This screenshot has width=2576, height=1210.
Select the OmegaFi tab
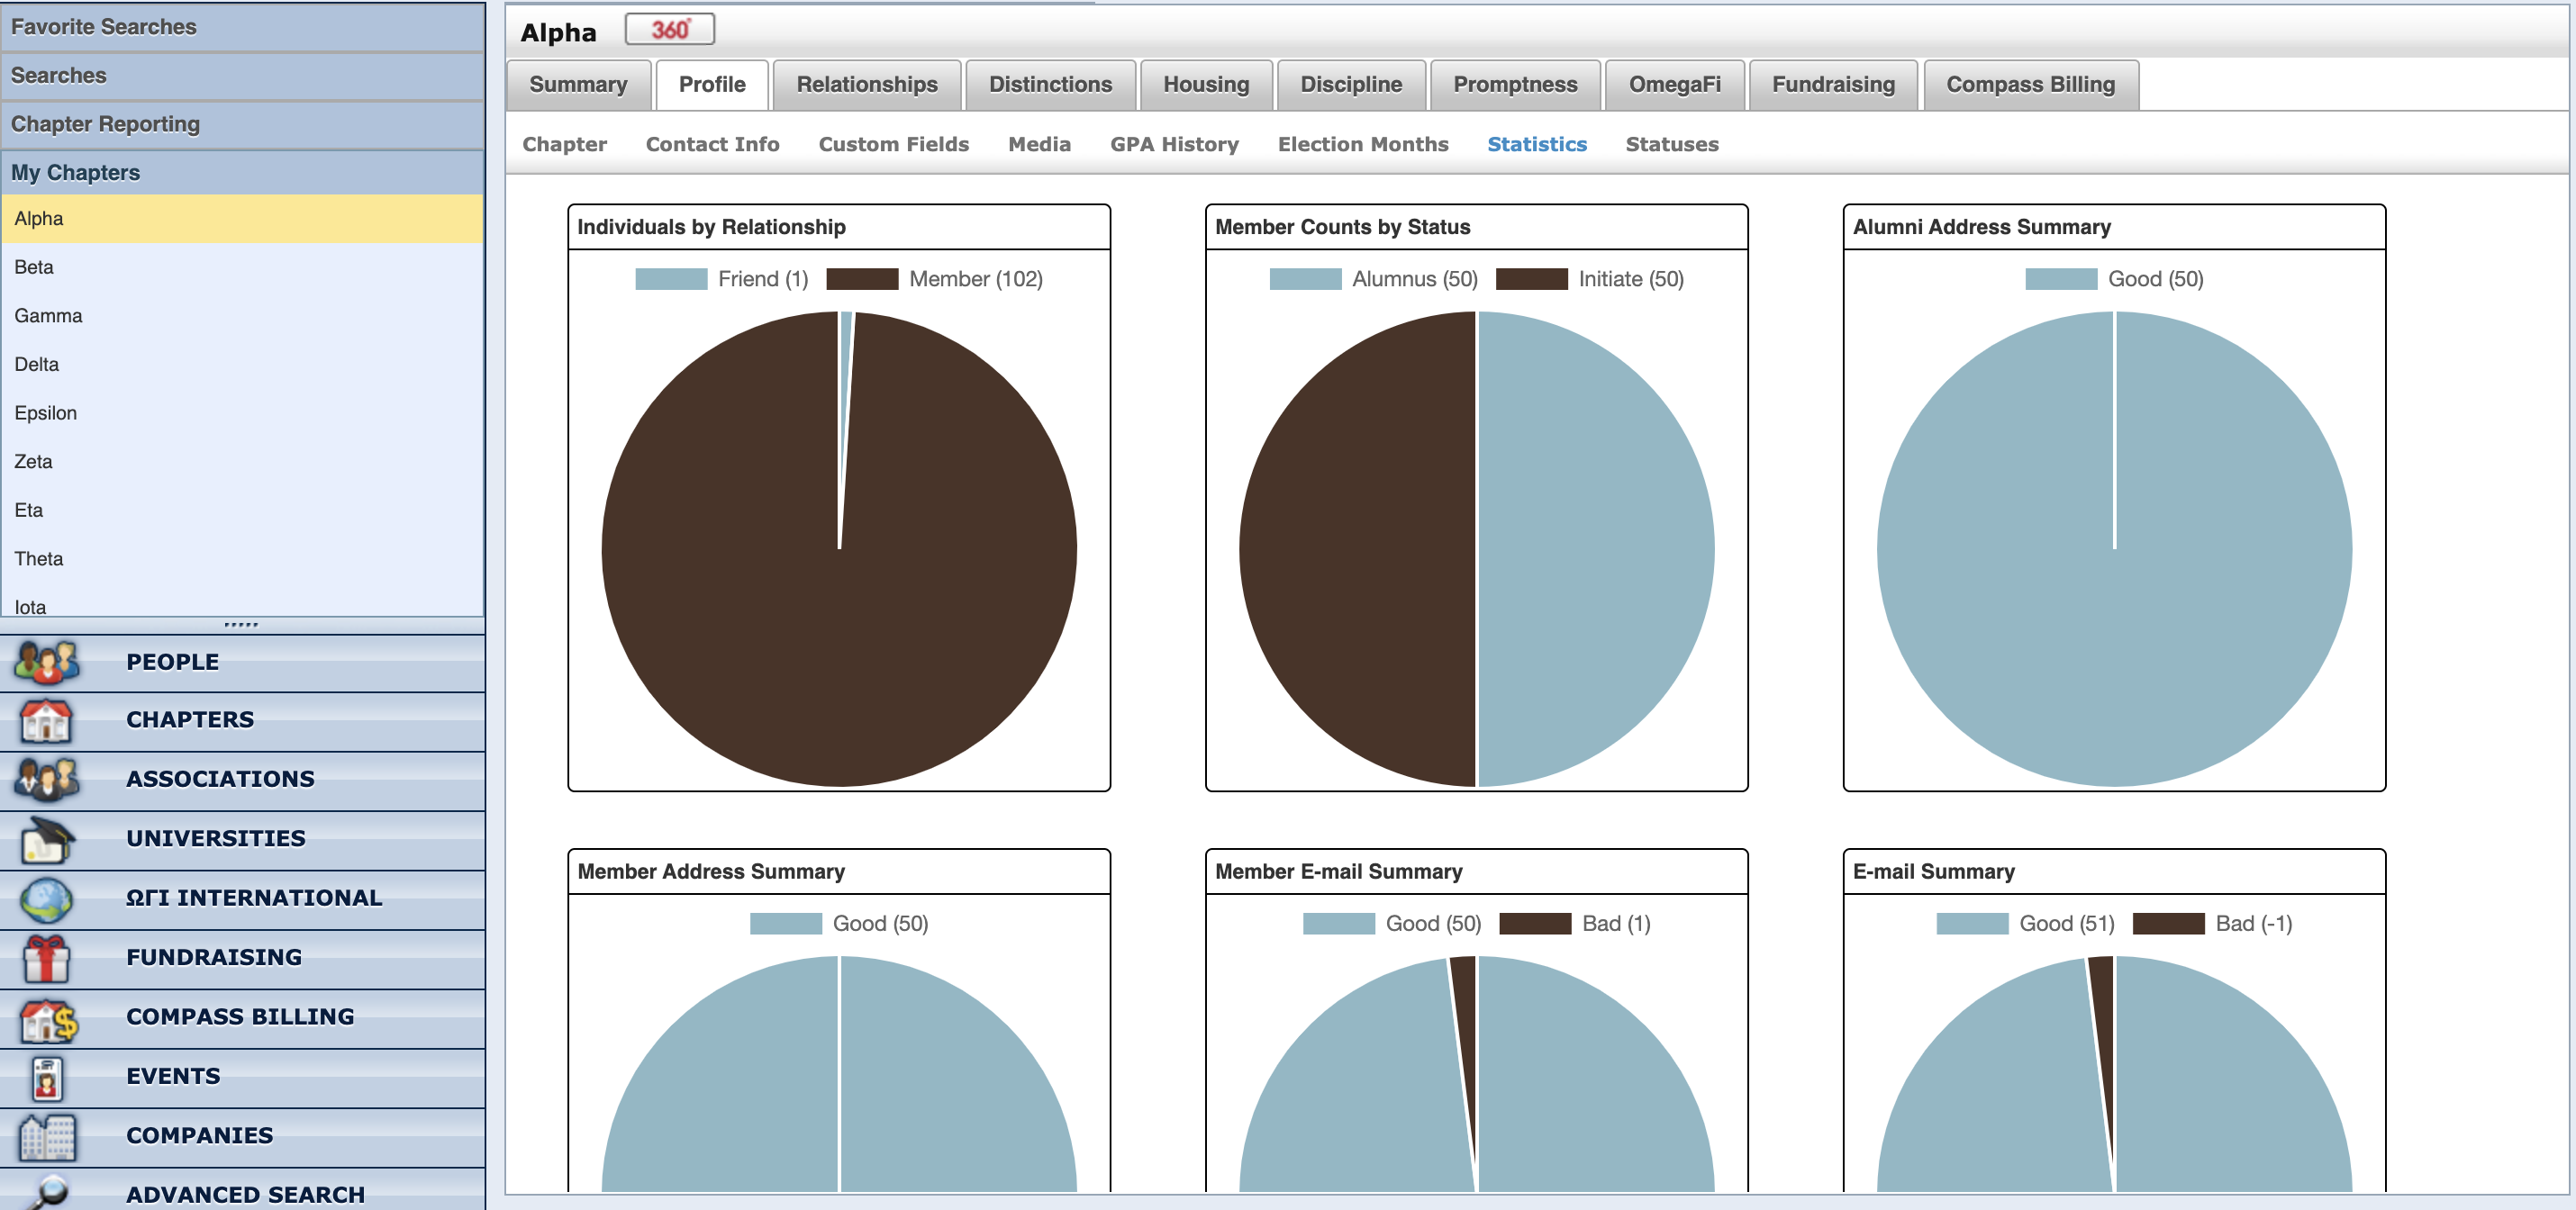pos(1675,85)
